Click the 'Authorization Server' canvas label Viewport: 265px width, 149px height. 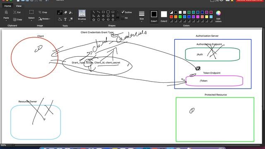coord(207,36)
